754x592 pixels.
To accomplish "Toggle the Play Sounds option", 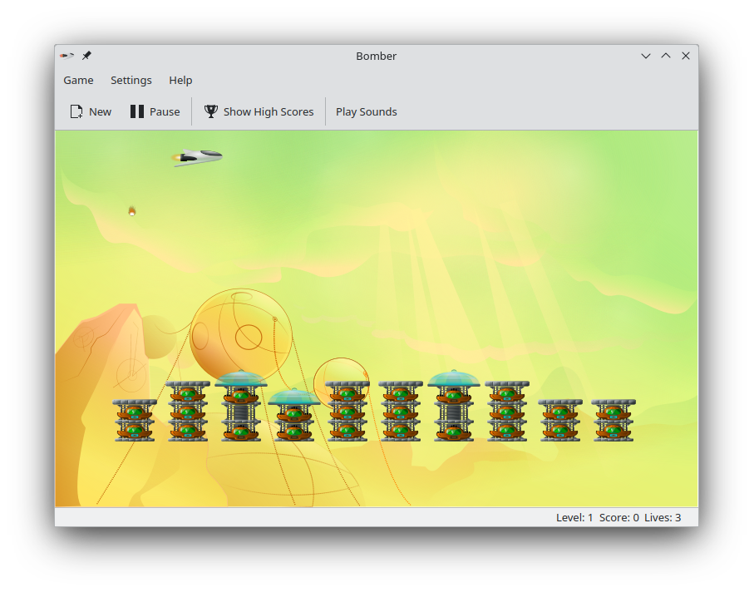I will point(366,111).
